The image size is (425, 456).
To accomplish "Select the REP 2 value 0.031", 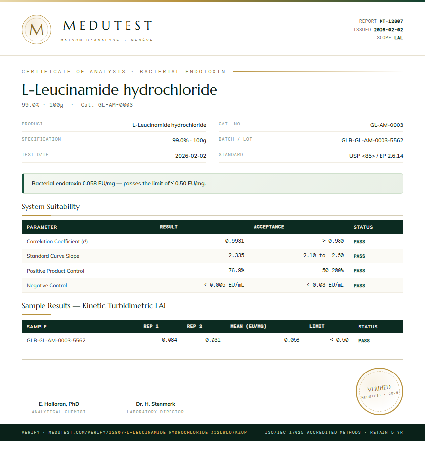I will pyautogui.click(x=213, y=340).
